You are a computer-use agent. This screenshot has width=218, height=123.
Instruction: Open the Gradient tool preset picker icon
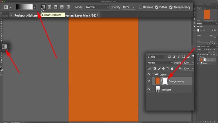[x=6, y=7]
